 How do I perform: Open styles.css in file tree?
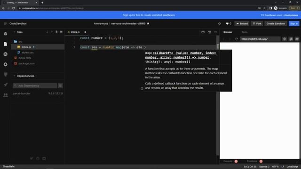point(38,53)
